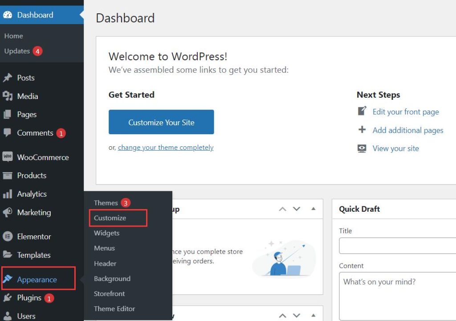Move the lower dashboard widget down
This screenshot has height=321, width=456.
click(x=296, y=316)
